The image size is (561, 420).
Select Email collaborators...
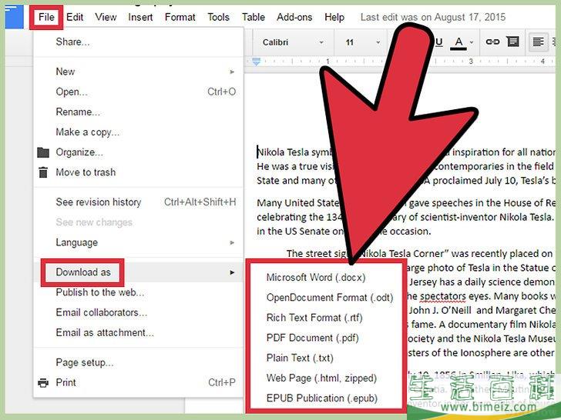click(x=138, y=312)
